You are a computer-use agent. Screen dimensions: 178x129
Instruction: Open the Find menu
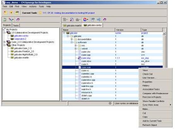tap(17, 7)
